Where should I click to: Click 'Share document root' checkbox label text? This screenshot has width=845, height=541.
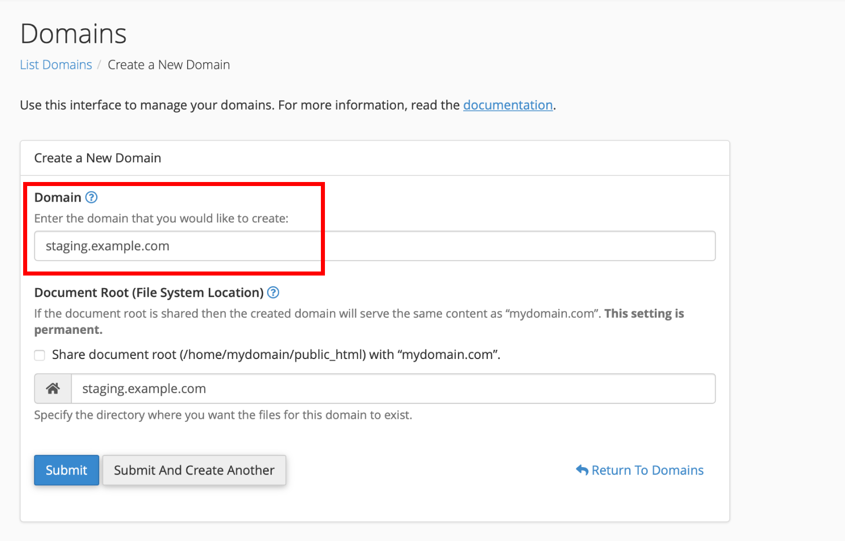(x=276, y=354)
